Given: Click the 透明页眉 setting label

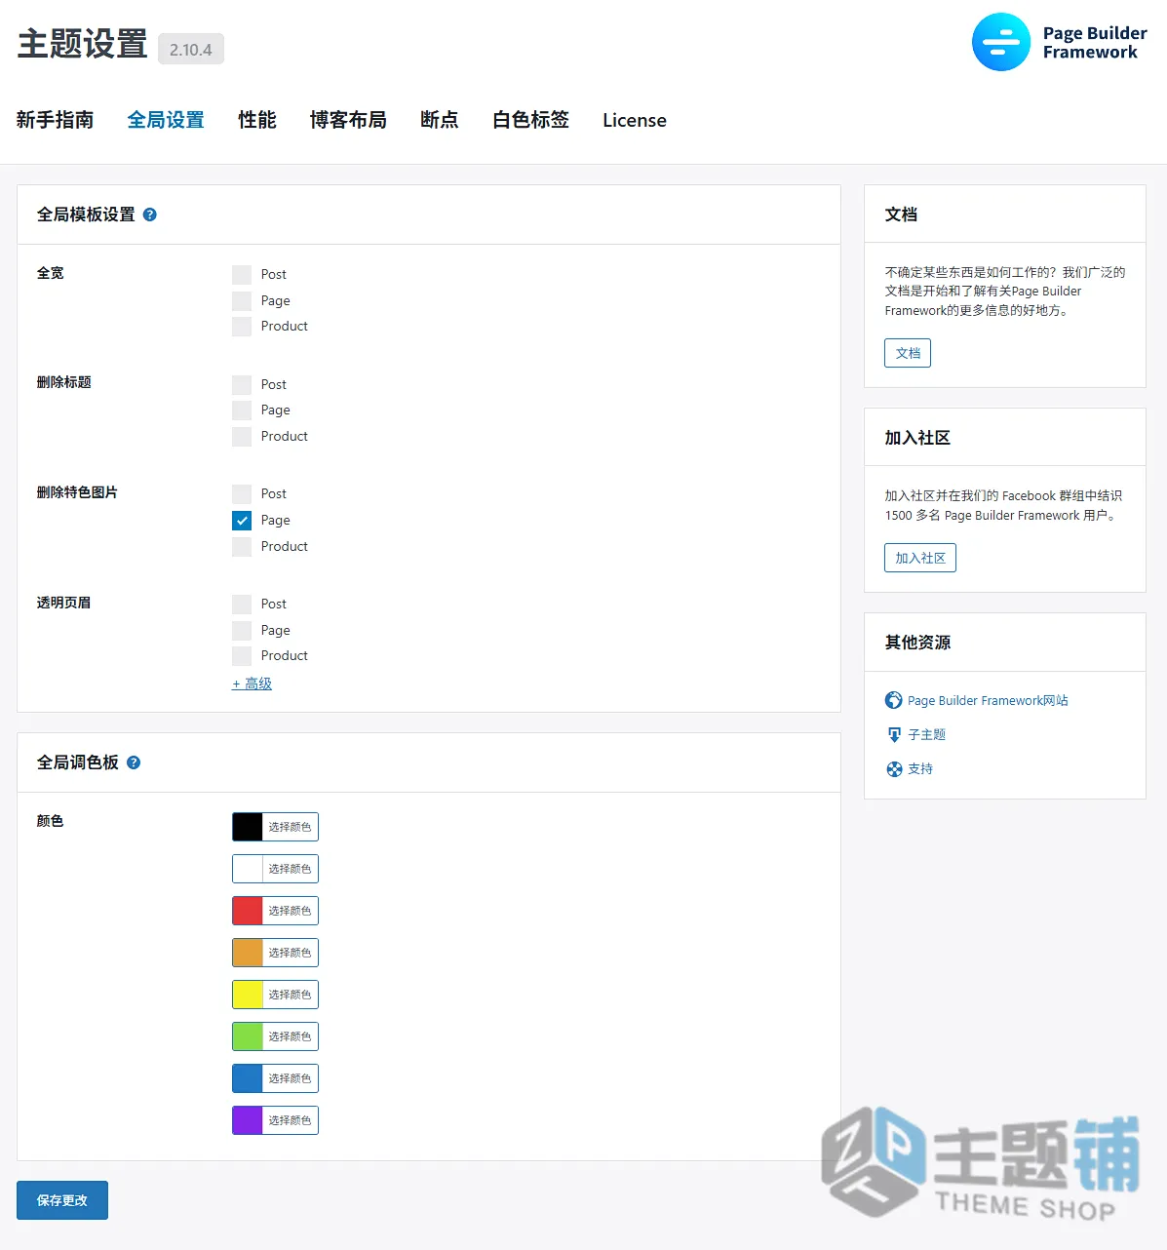Looking at the screenshot, I should (63, 603).
